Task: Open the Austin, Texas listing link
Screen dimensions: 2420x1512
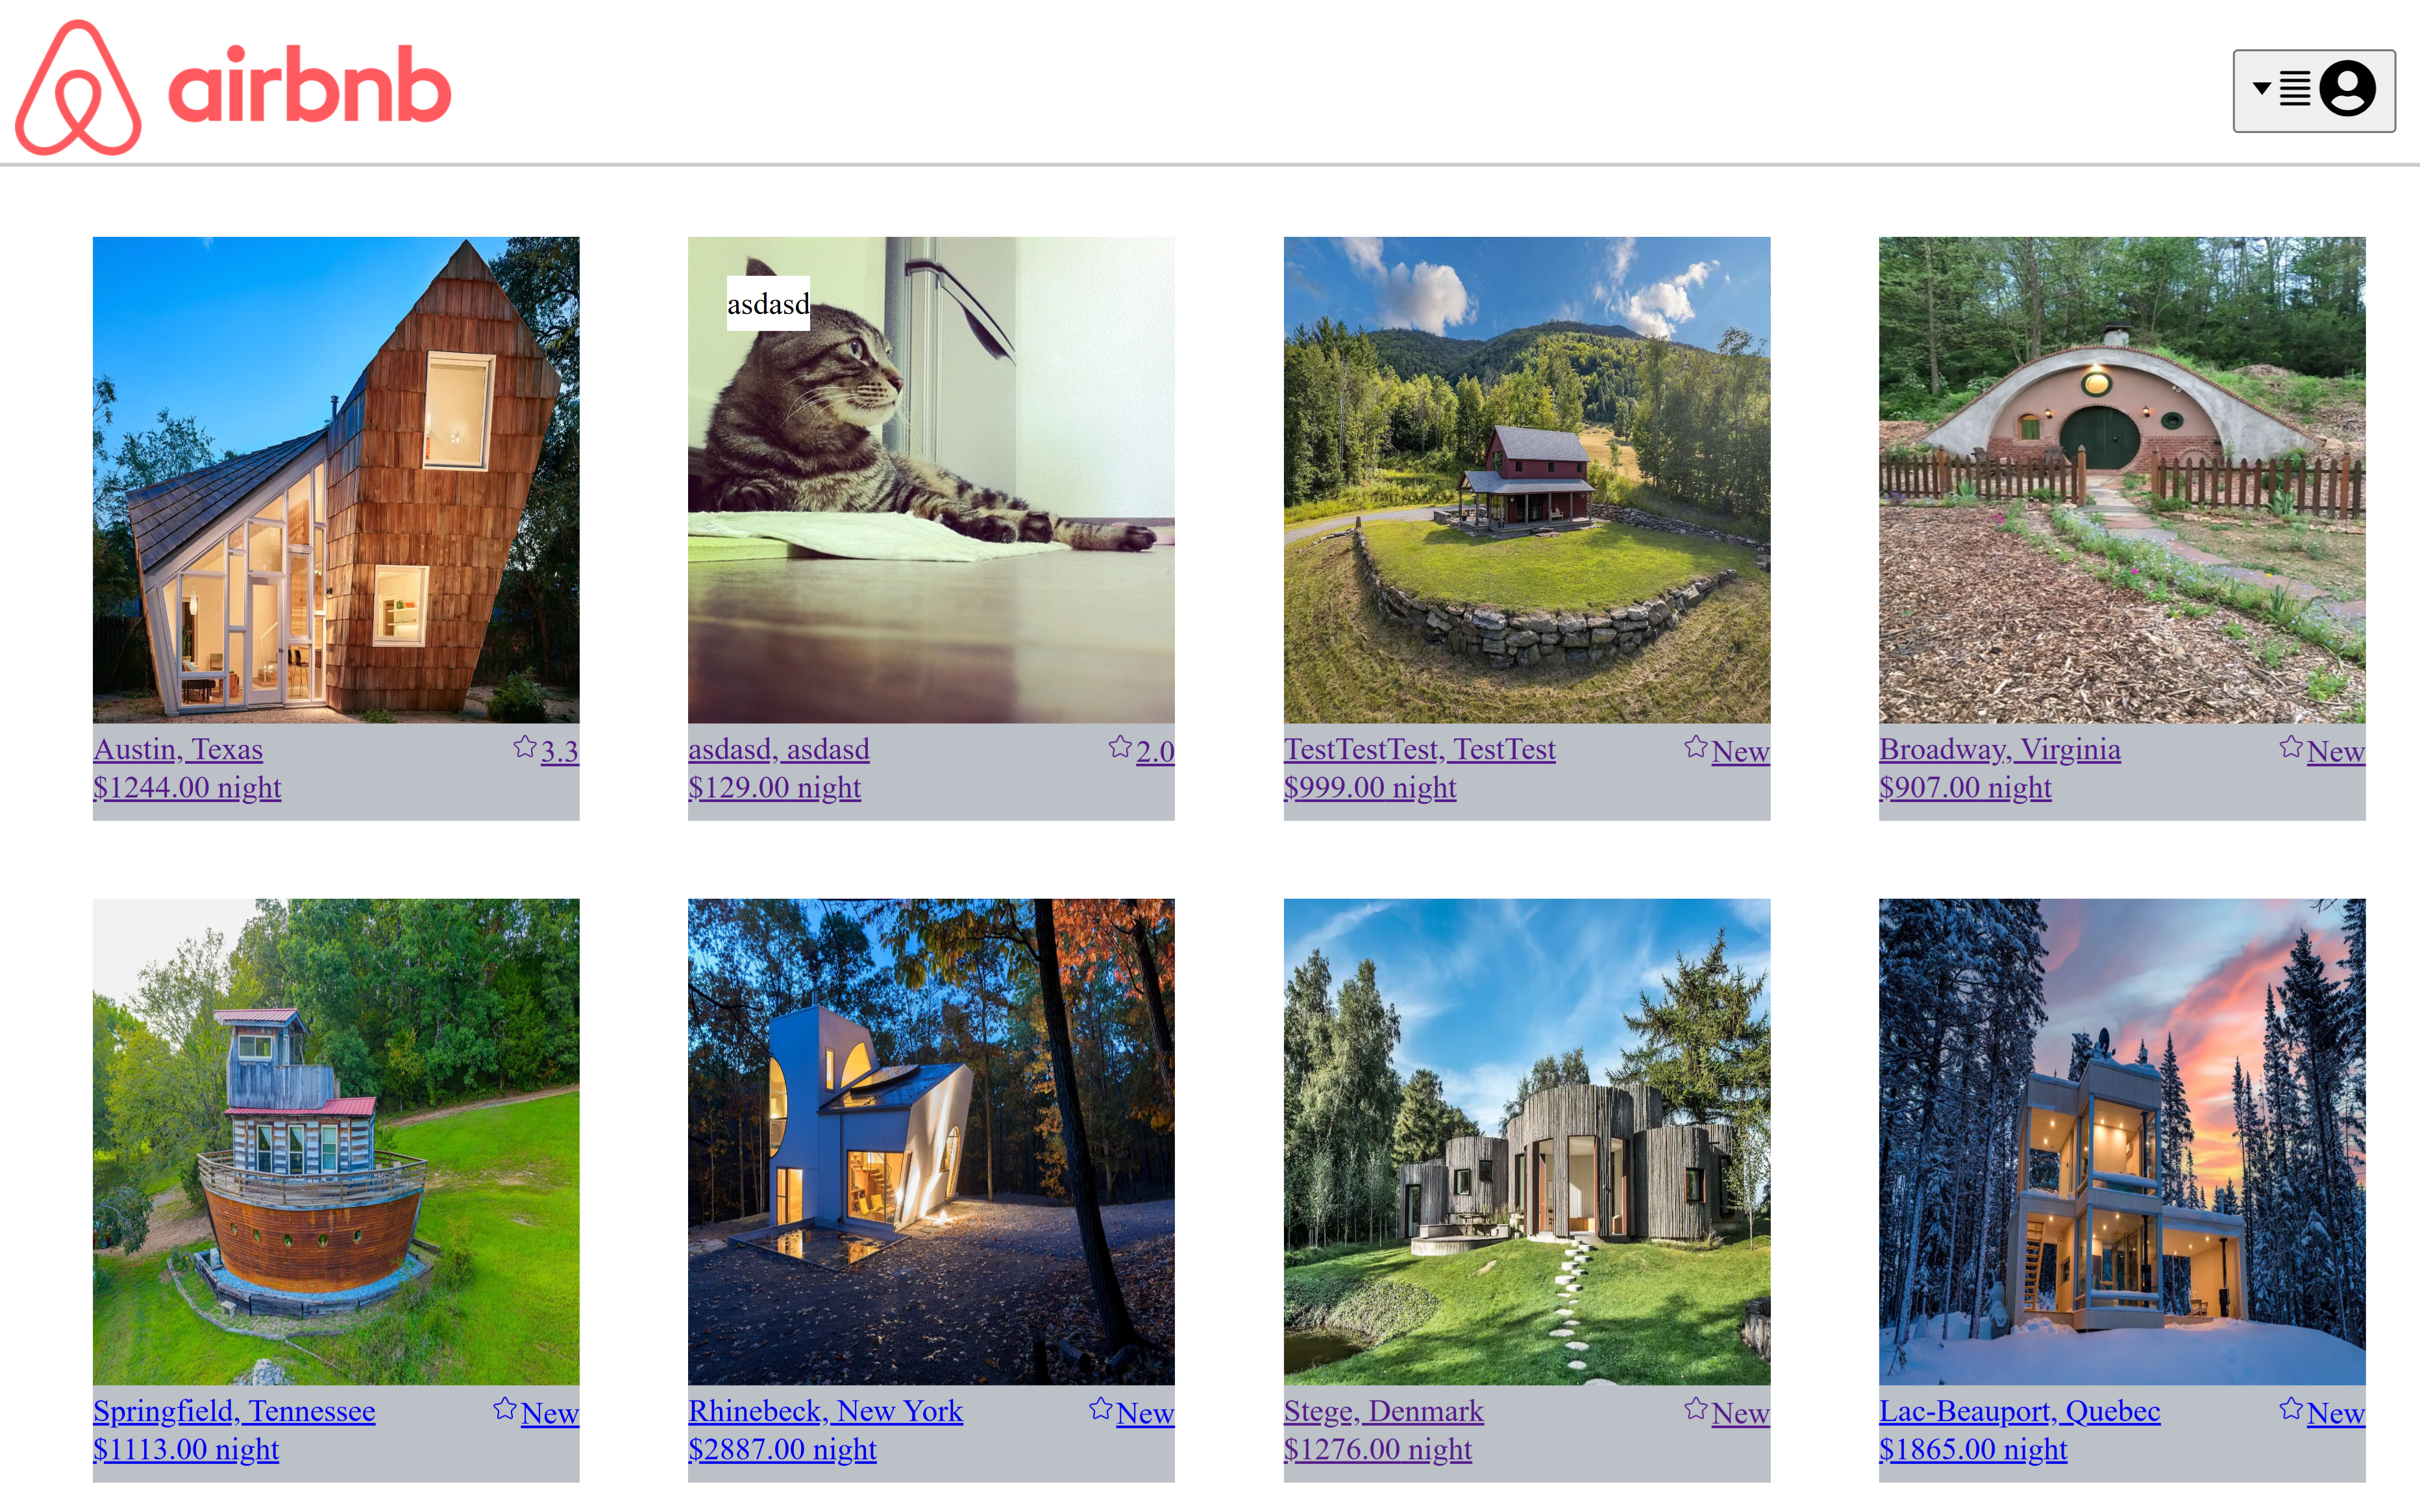Action: (178, 749)
